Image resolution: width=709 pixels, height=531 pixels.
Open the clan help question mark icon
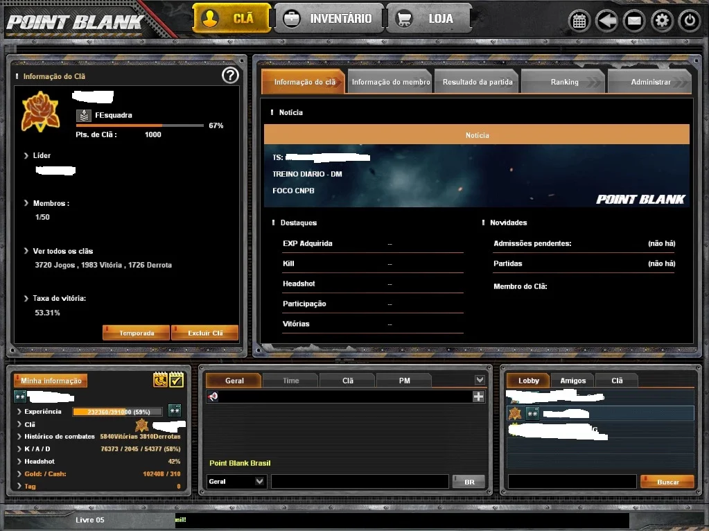[230, 75]
